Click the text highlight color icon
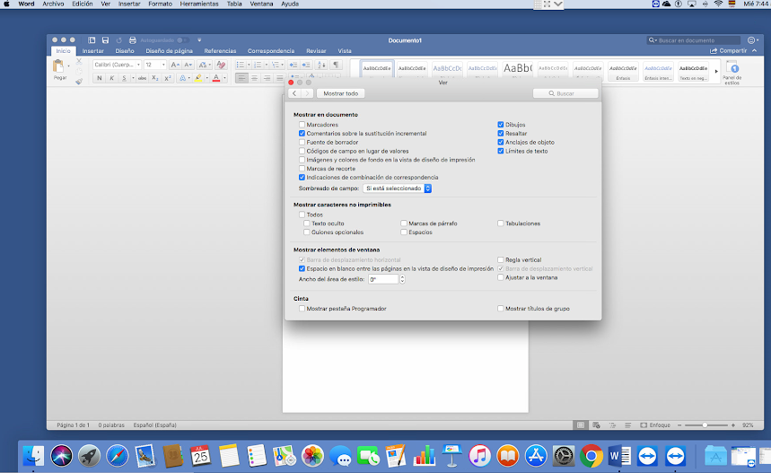 (x=198, y=78)
